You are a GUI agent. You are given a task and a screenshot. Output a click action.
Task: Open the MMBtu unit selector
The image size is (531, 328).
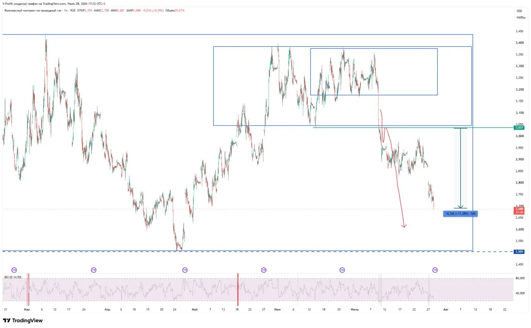click(x=520, y=17)
